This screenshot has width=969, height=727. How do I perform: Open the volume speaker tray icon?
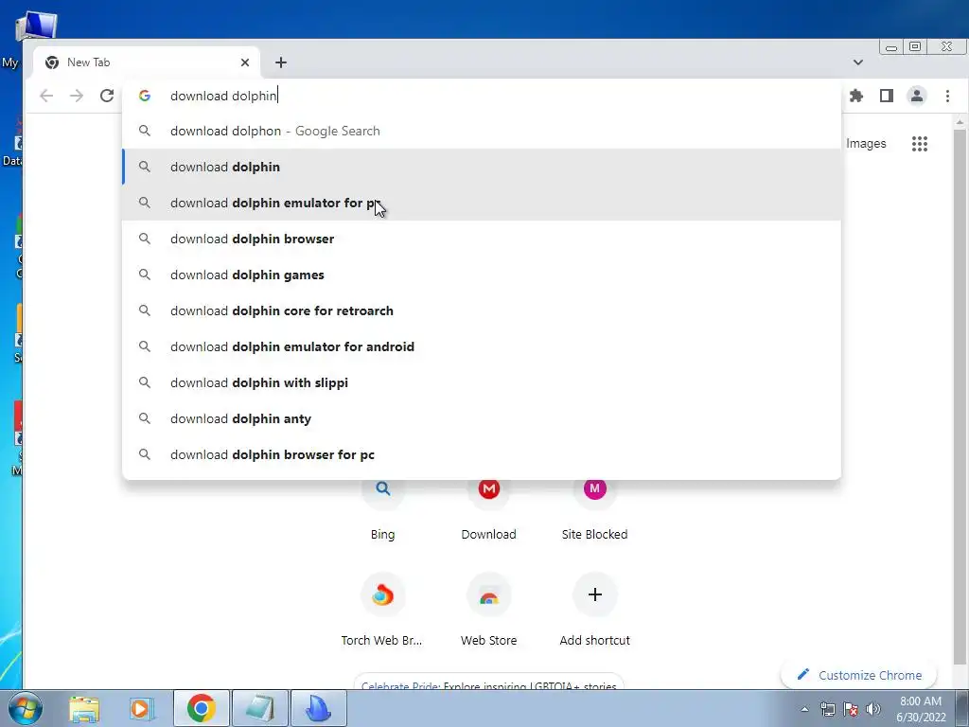(873, 709)
